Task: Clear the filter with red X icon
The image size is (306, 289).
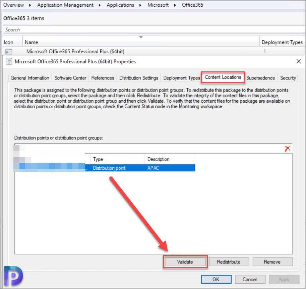Action: coord(288,149)
